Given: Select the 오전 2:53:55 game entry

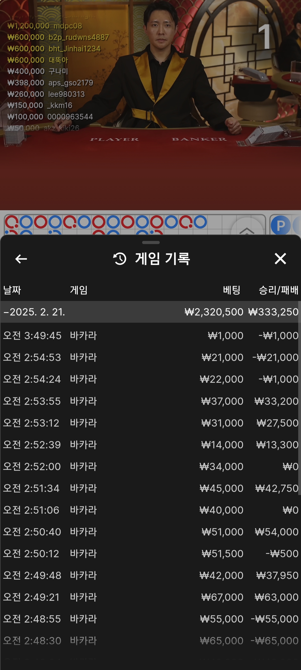Looking at the screenshot, I should click(151, 401).
